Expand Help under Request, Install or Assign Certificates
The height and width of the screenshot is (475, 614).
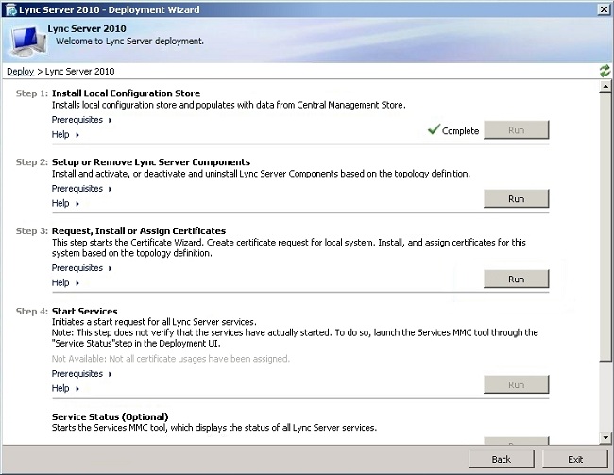point(65,282)
